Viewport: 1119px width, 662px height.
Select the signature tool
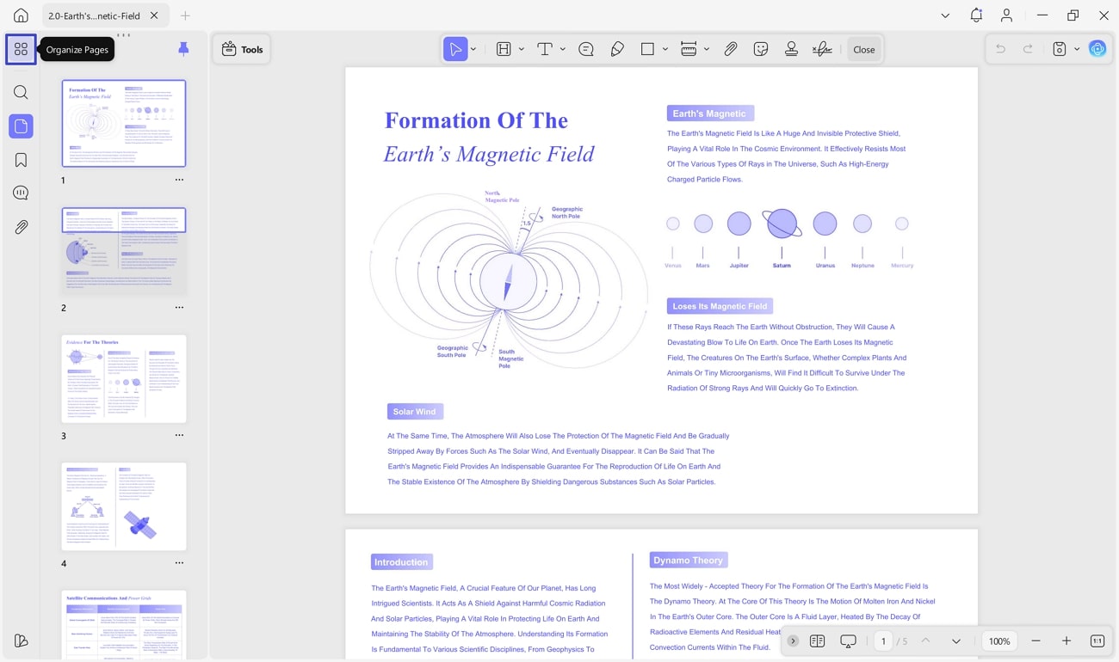822,50
